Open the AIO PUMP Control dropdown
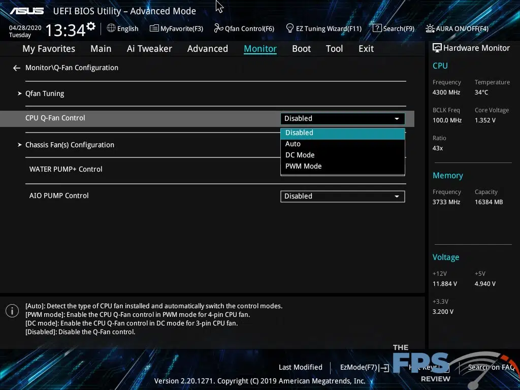This screenshot has width=520, height=390. coord(342,197)
